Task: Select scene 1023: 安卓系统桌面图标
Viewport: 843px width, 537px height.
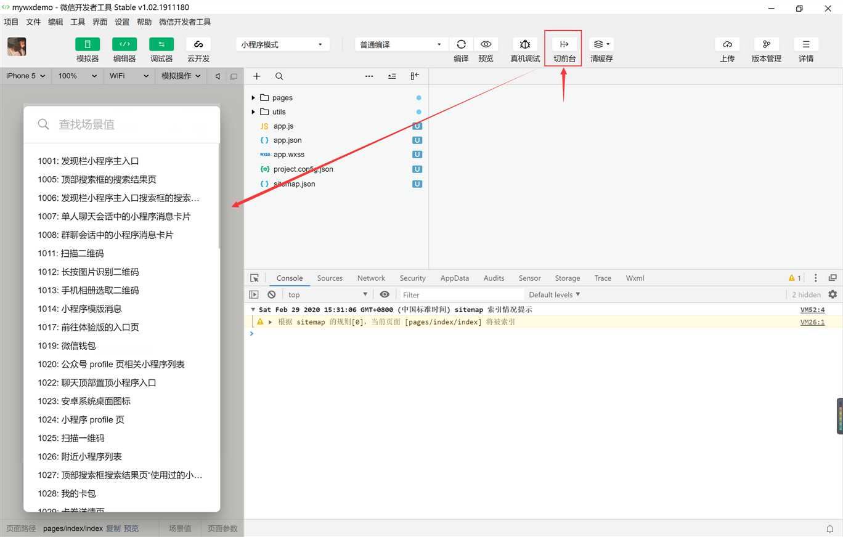Action: pos(84,402)
